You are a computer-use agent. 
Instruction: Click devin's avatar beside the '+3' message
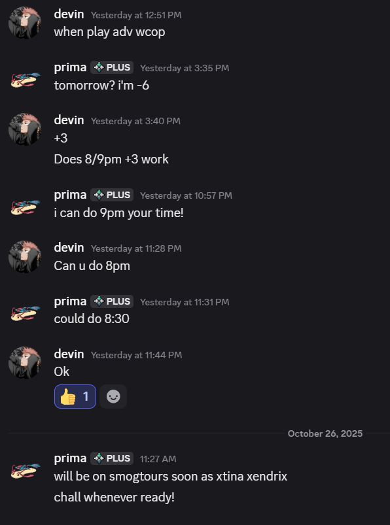point(24,129)
